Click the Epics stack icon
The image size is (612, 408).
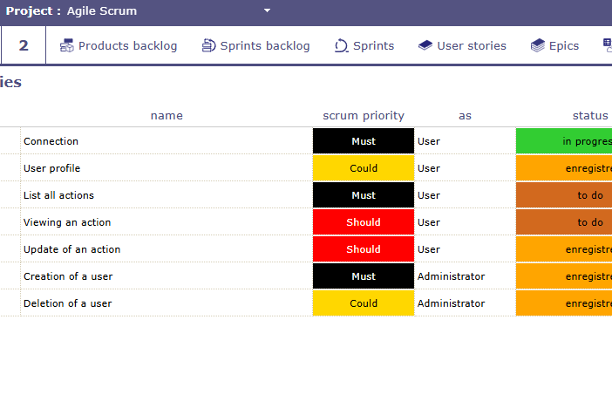click(538, 46)
